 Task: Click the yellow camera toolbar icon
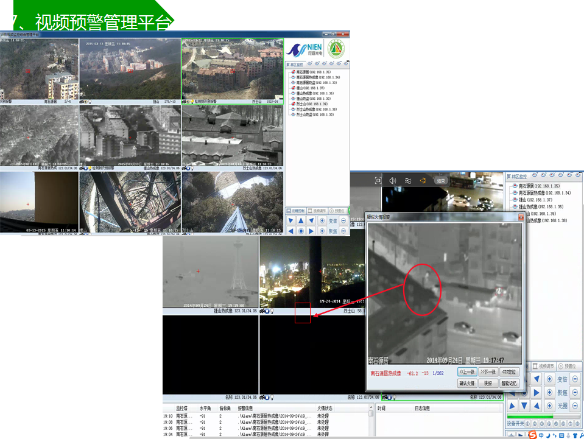pyautogui.click(x=422, y=181)
